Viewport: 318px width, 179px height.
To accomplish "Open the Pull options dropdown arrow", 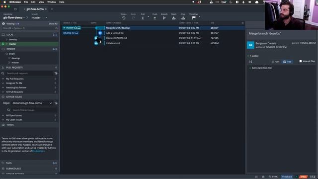I will coord(148,16).
